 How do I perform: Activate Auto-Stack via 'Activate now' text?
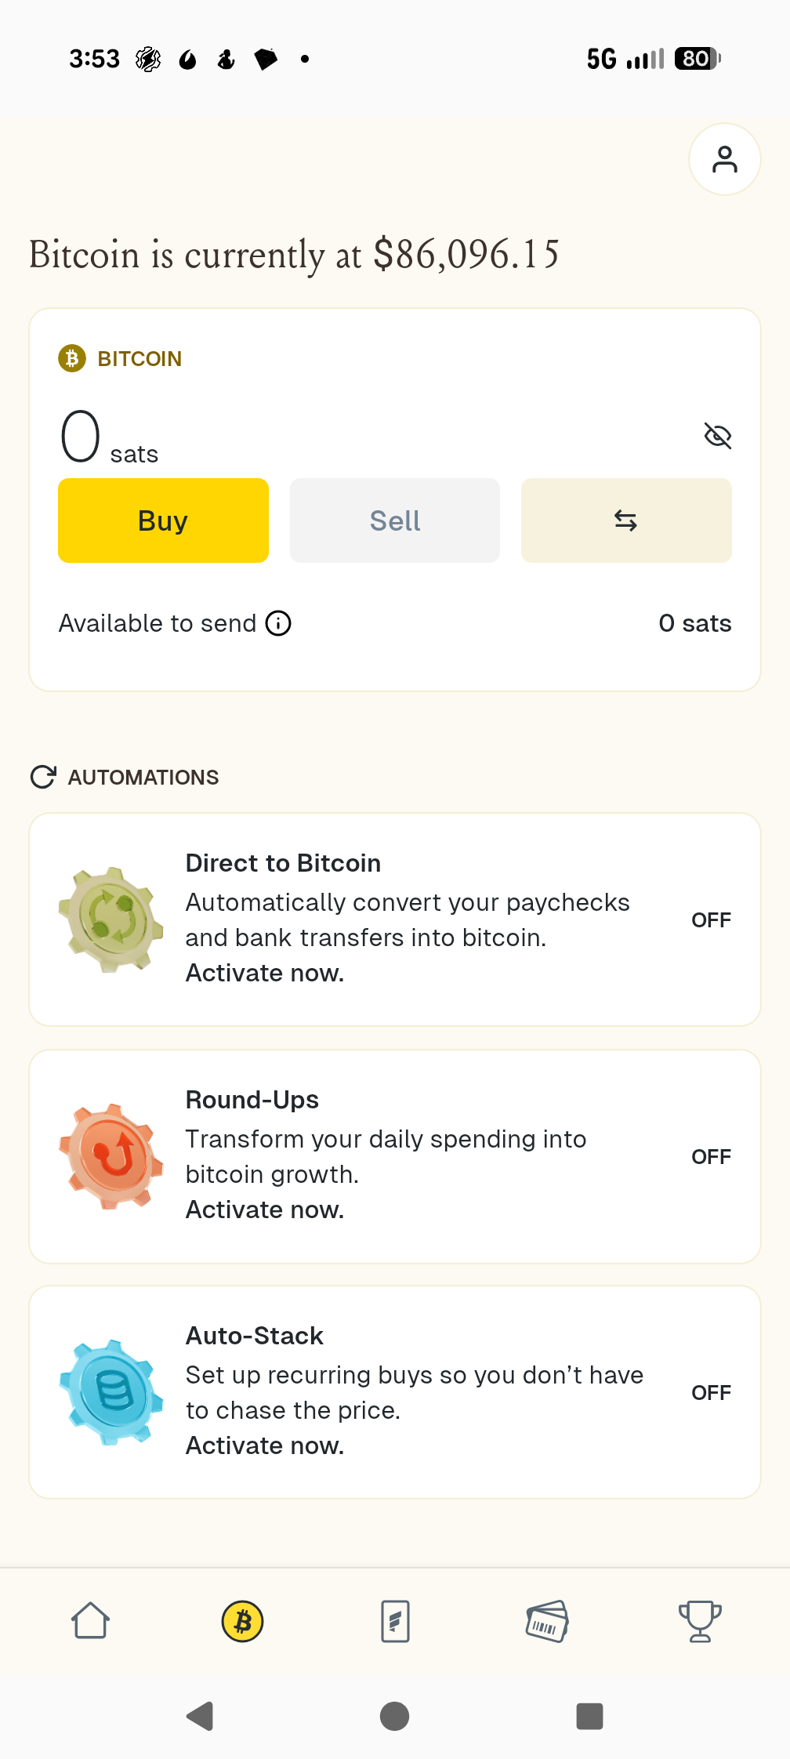point(265,1445)
